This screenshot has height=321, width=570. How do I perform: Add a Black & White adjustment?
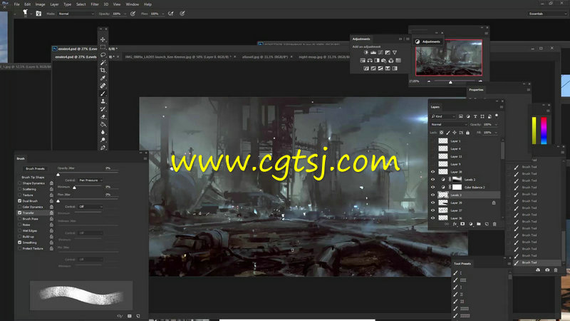[377, 61]
